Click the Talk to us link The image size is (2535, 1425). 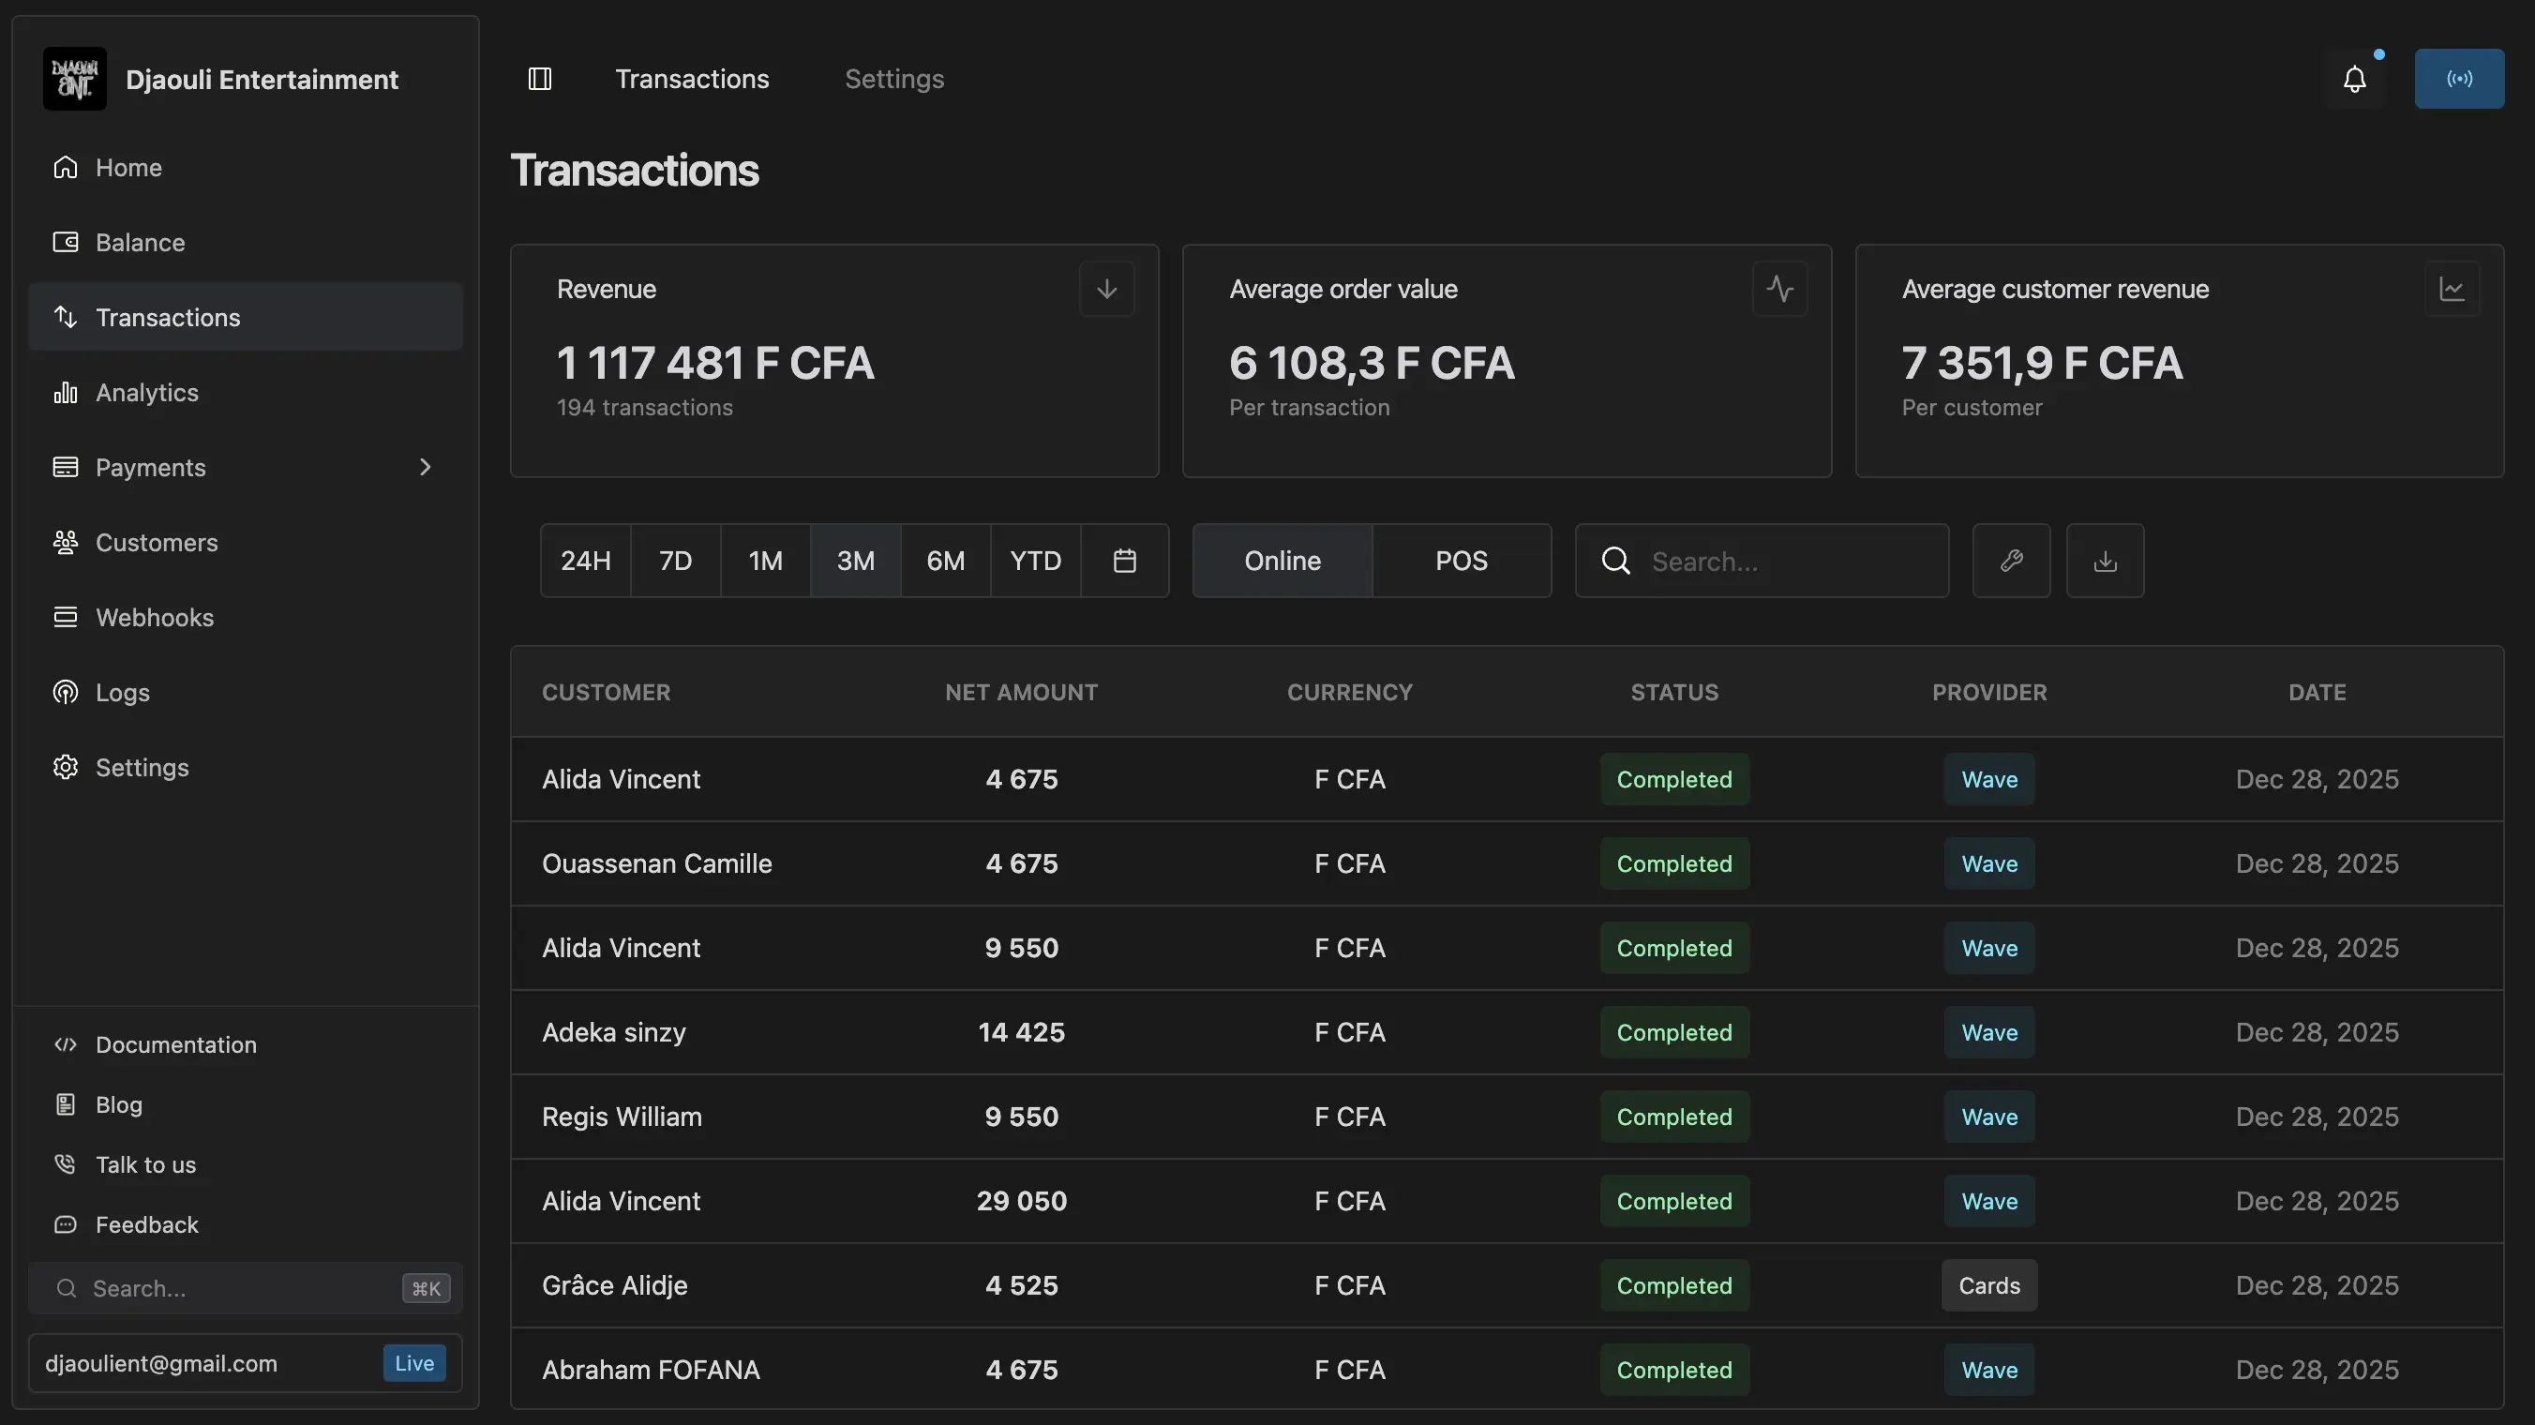click(145, 1164)
